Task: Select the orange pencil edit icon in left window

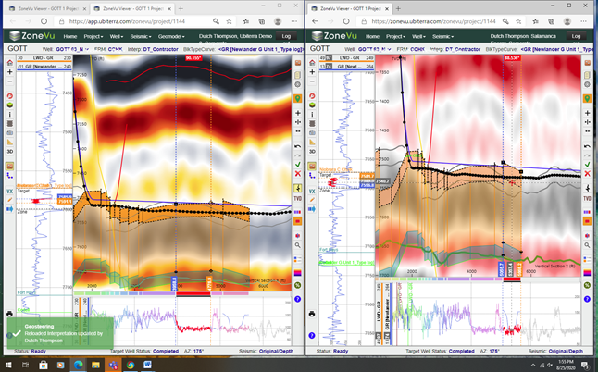Action: (10, 200)
